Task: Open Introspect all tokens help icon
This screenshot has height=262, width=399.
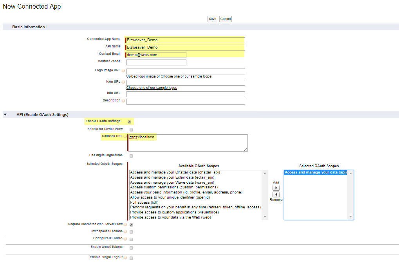Action: [x=125, y=232]
